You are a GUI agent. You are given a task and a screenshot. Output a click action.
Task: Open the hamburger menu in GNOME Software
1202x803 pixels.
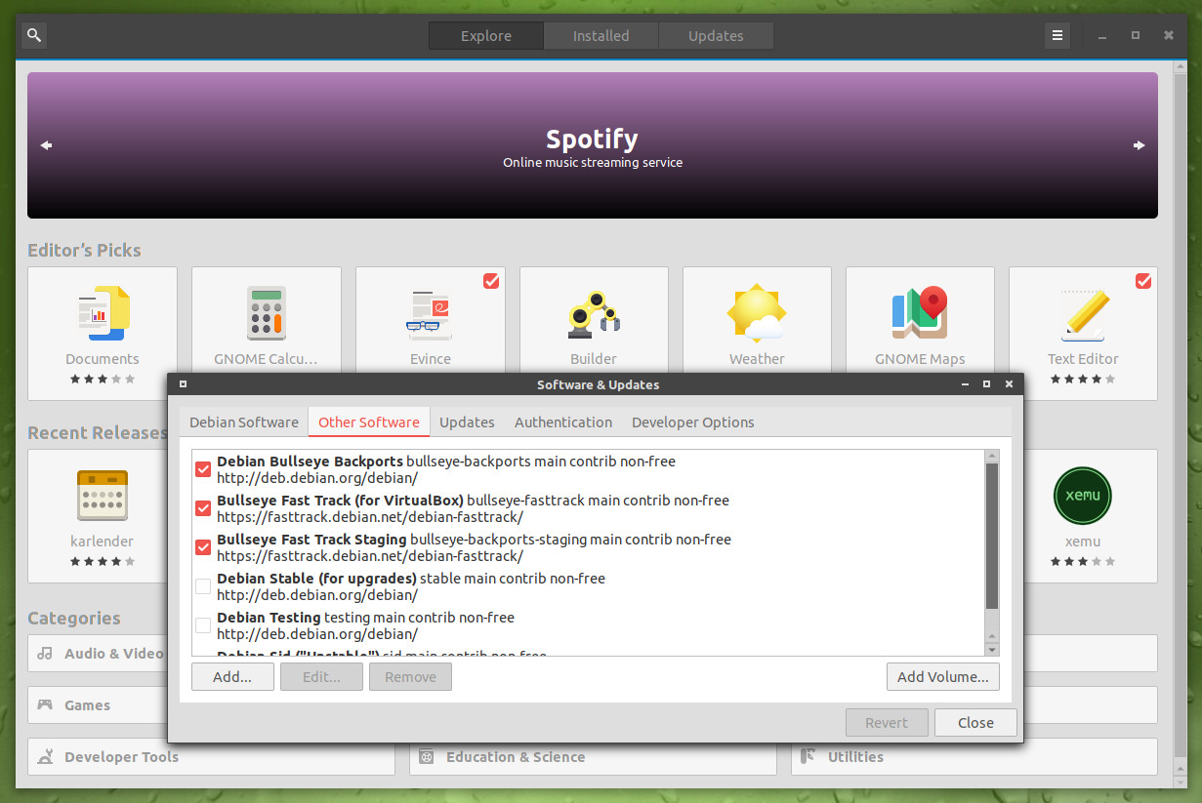tap(1057, 36)
